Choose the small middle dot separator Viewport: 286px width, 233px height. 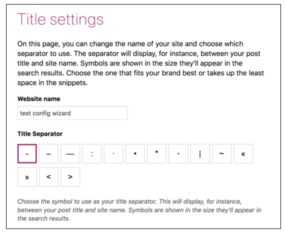click(114, 153)
